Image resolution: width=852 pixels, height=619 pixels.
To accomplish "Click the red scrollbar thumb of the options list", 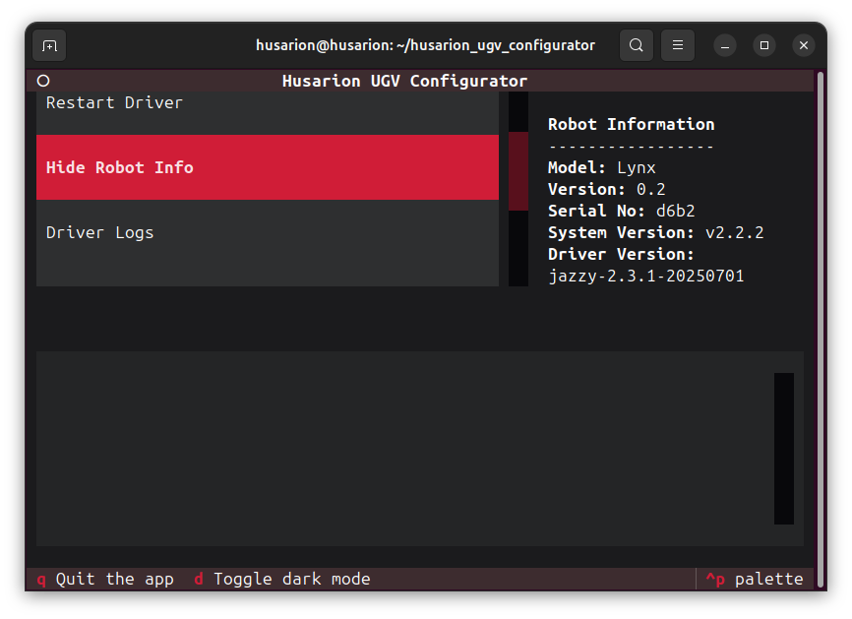I will point(518,170).
